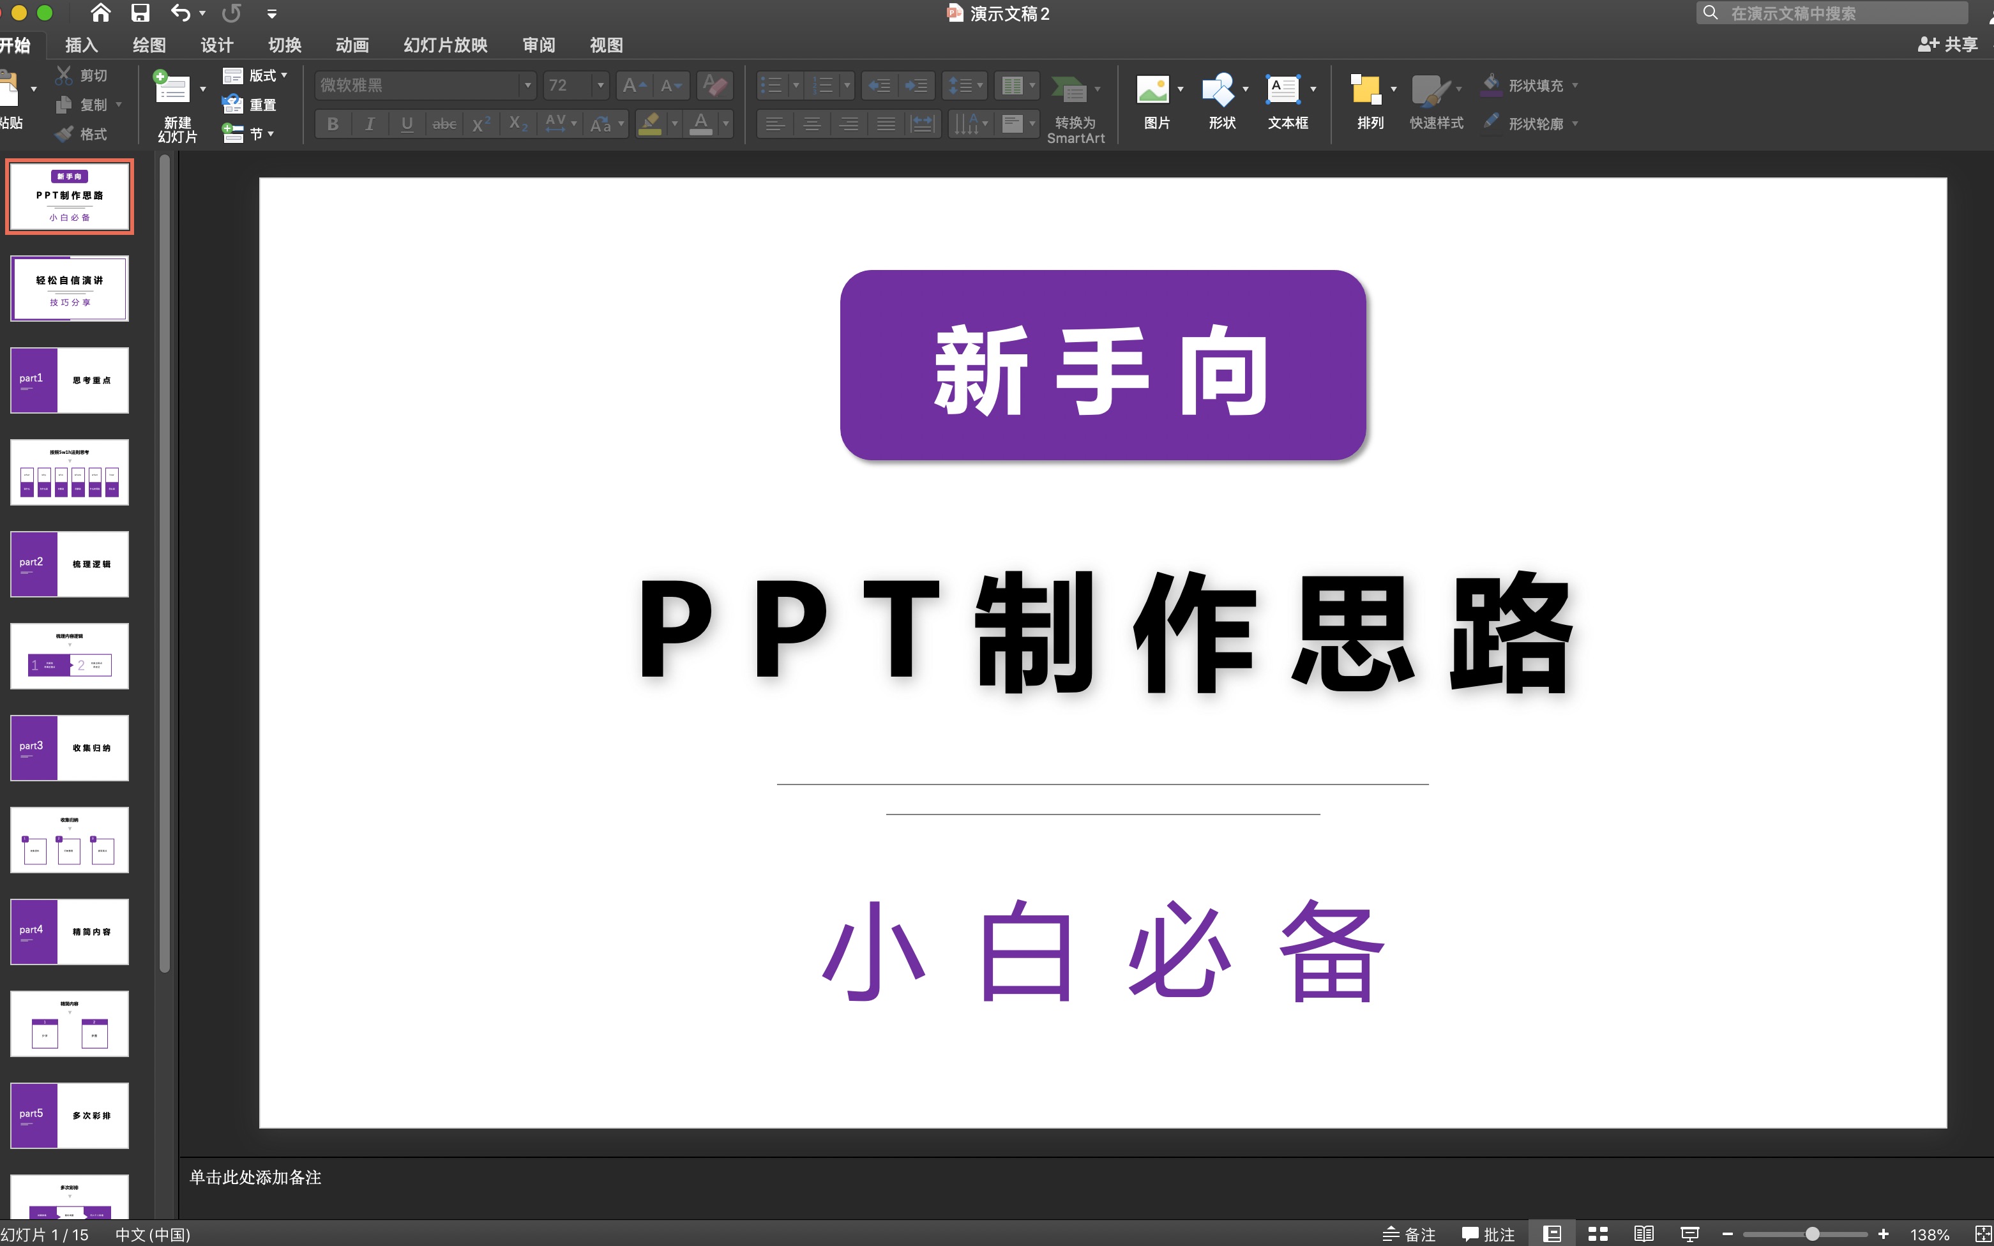
Task: Open the line spacing dropdown
Action: (966, 85)
